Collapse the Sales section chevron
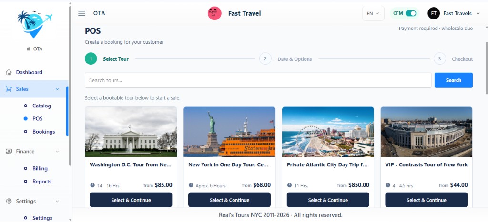Screen dimensions: 488x222 coord(57,89)
